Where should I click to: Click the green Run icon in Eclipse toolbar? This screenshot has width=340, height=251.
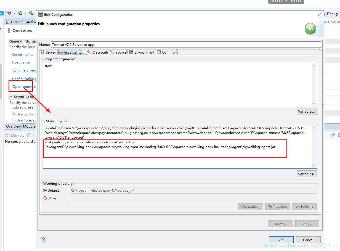coord(20,13)
